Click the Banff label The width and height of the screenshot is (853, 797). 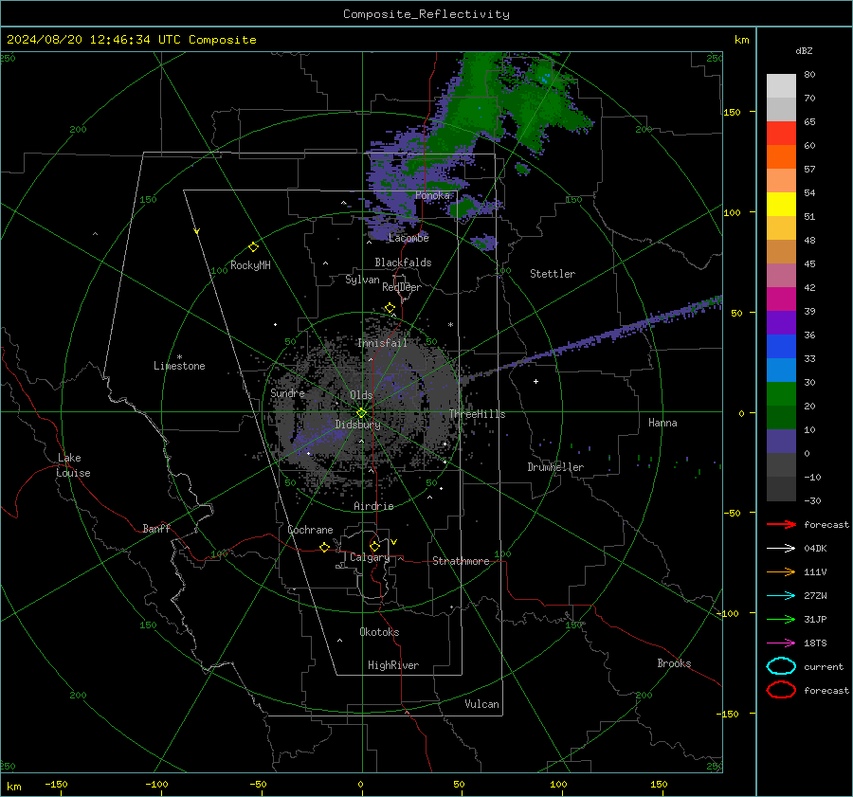(x=156, y=528)
